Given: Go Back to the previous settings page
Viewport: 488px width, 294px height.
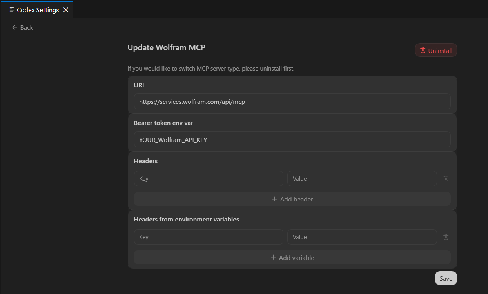Looking at the screenshot, I should pos(22,27).
